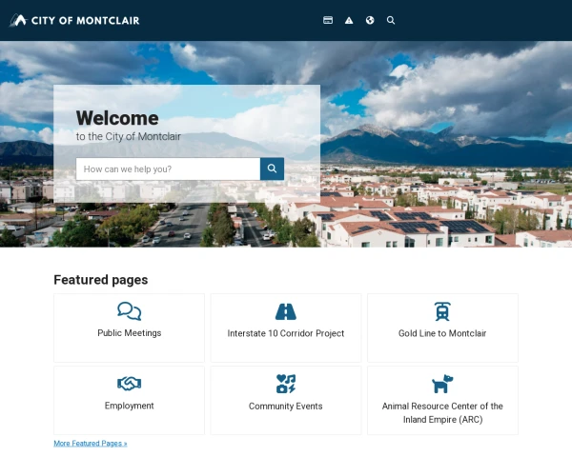Screen dimensions: 572x457
Task: Visit the Employment text link
Action: [129, 406]
